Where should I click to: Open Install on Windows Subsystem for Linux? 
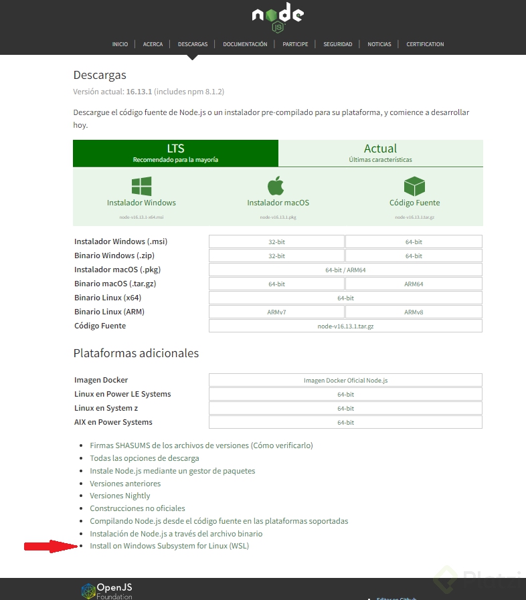(169, 546)
